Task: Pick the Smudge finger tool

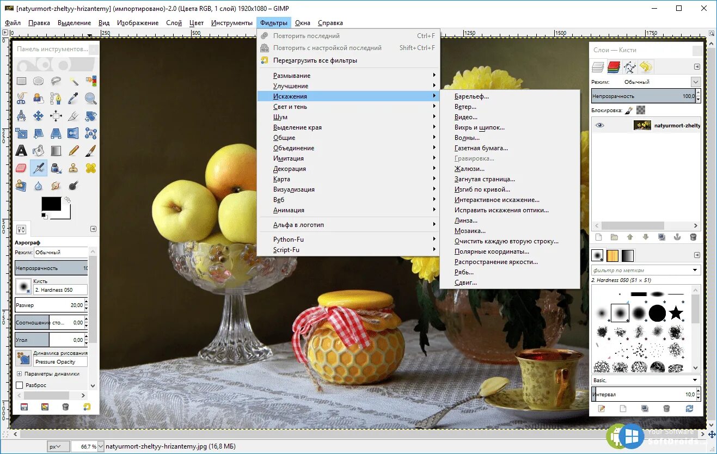Action: coord(56,186)
